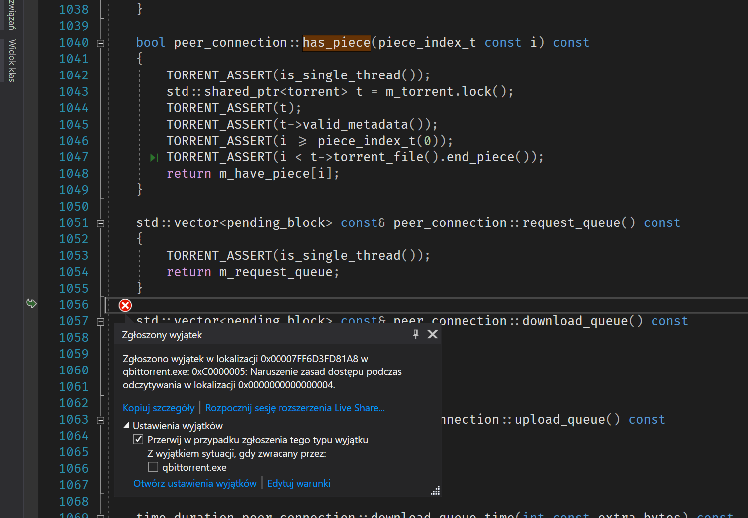The image size is (748, 518).
Task: Click the Edytuj warunki link
Action: pos(298,483)
